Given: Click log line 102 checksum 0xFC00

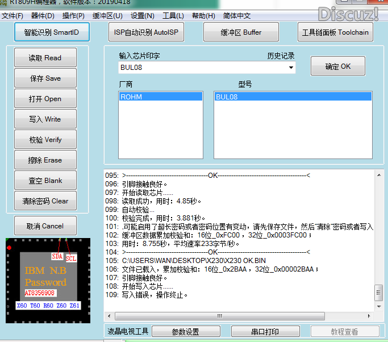Looking at the screenshot, I should point(208,235).
